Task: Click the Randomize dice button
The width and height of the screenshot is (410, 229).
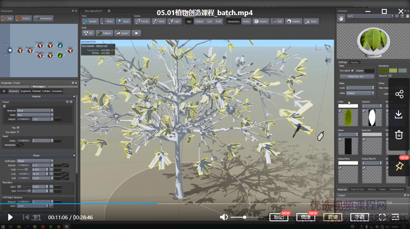Action: (43, 18)
